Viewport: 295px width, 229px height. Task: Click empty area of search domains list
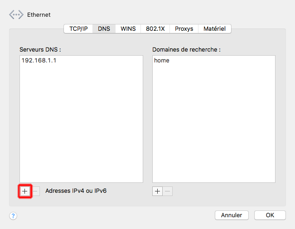[213, 127]
